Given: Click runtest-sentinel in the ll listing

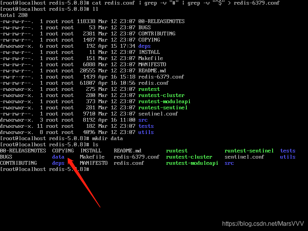Looking at the screenshot, I should 163,107.
